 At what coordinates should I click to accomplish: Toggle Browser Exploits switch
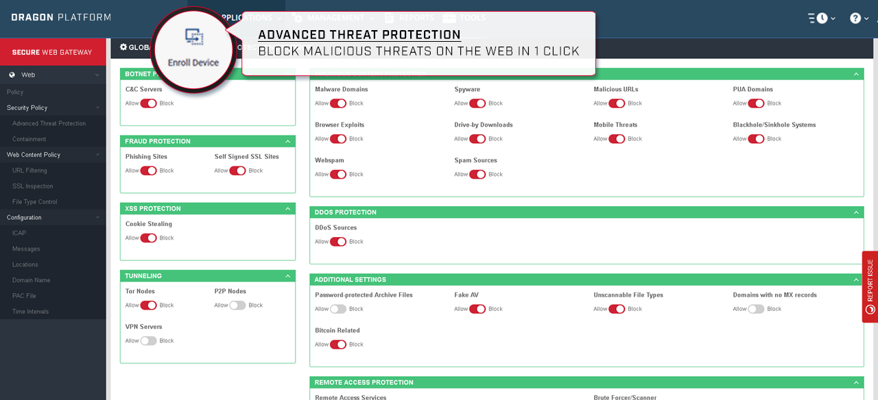pos(338,139)
